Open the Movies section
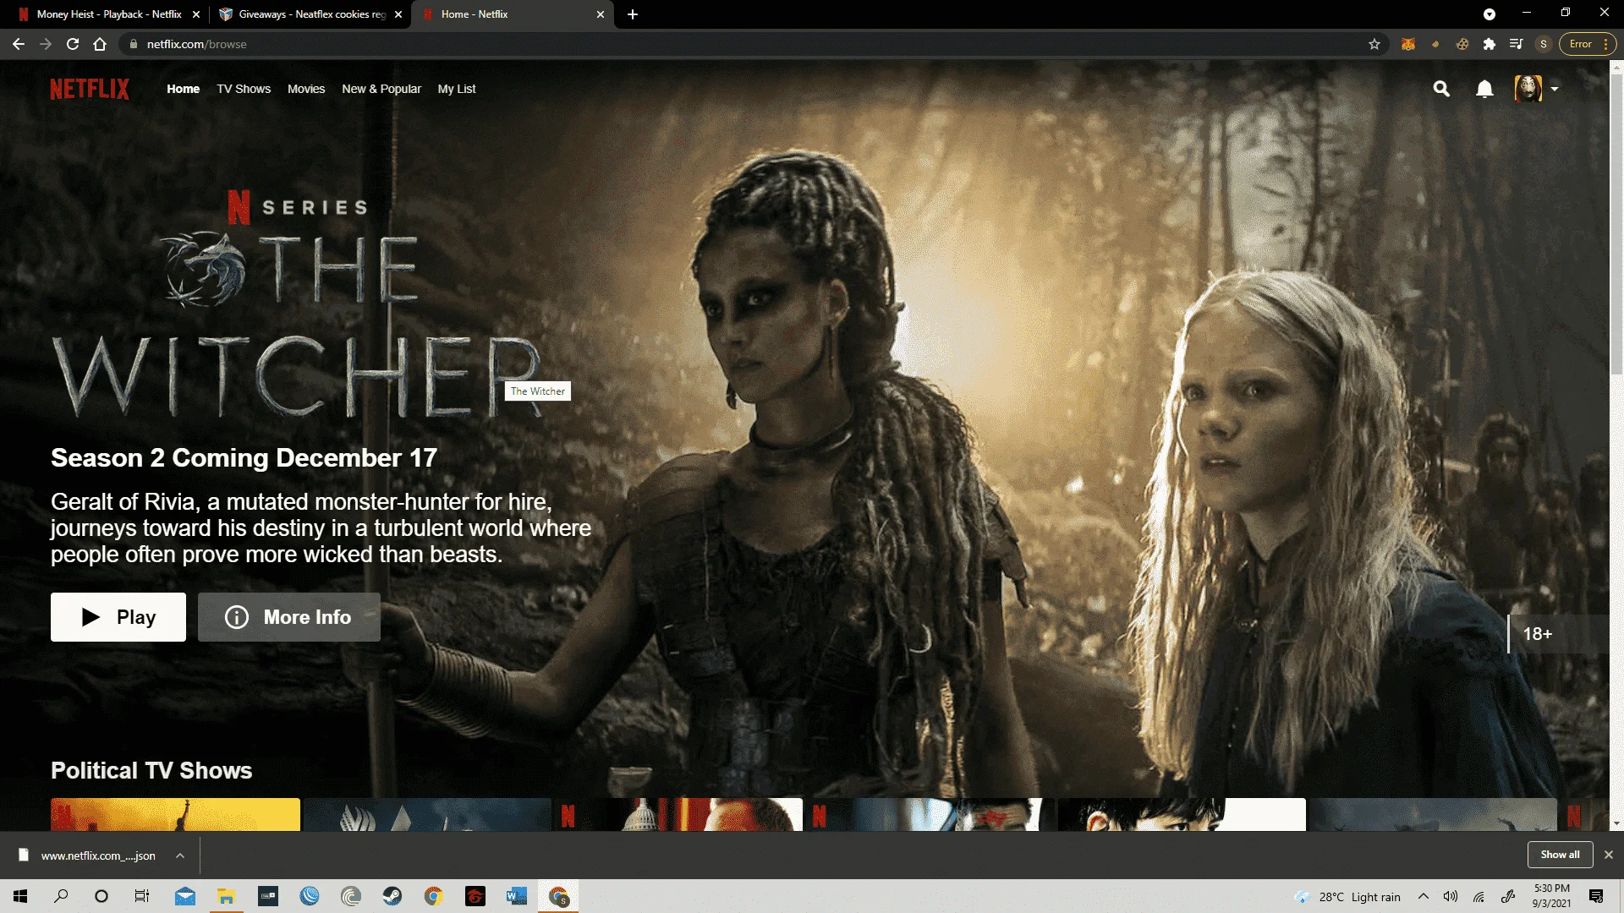This screenshot has height=913, width=1624. 306,89
